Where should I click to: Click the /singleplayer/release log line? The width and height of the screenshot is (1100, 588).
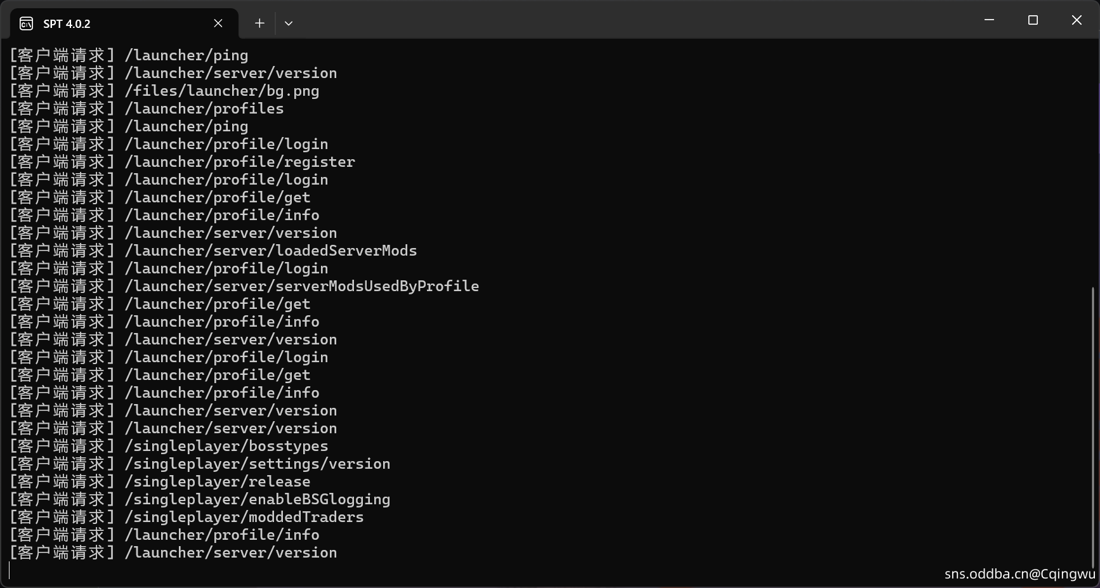217,481
